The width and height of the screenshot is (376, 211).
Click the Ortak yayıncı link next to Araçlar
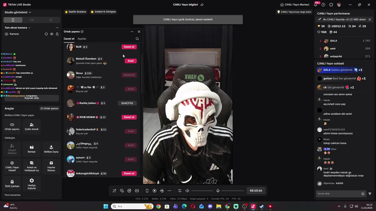tap(49, 108)
